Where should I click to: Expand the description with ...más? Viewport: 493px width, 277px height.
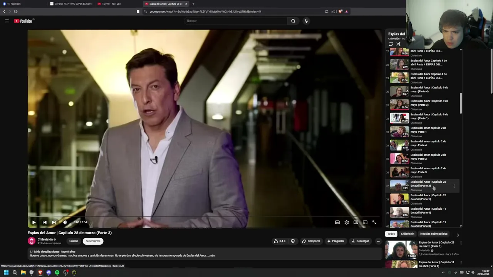point(211,255)
